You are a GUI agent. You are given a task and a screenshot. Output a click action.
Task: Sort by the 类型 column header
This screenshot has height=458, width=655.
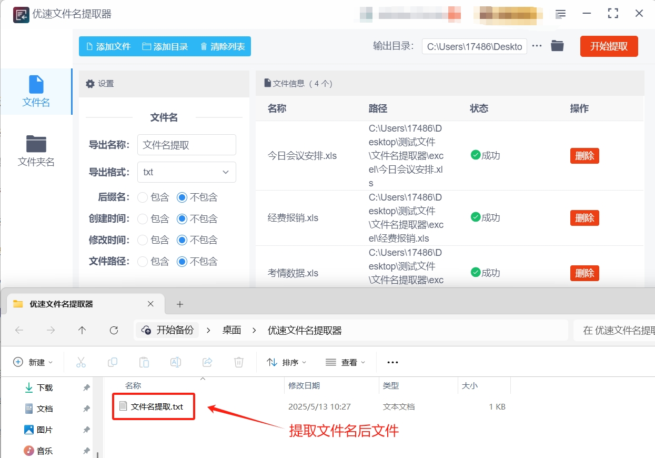point(391,385)
